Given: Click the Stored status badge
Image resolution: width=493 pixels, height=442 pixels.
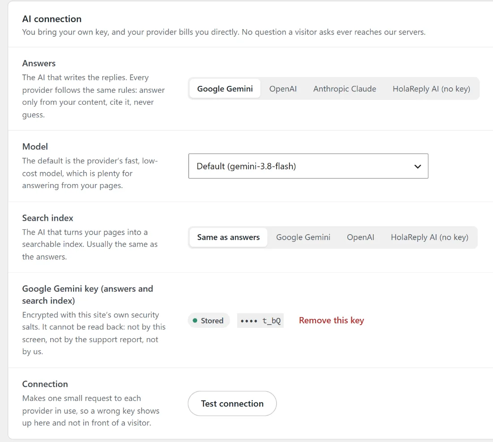Looking at the screenshot, I should coord(208,321).
